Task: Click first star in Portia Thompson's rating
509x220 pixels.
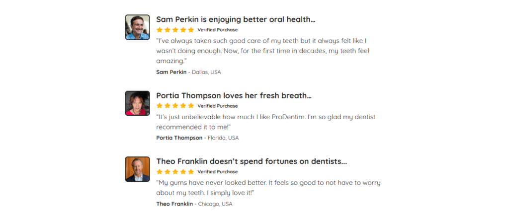Action: click(160, 106)
